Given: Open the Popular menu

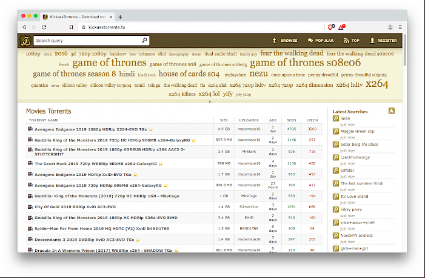Looking at the screenshot, I should tap(321, 41).
